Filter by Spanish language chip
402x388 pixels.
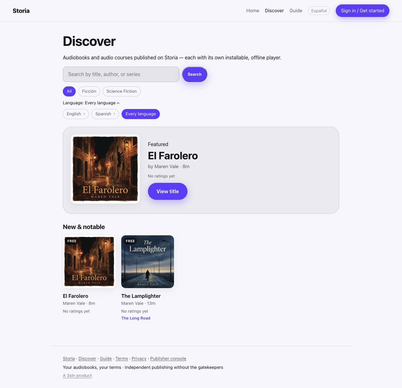(x=105, y=114)
